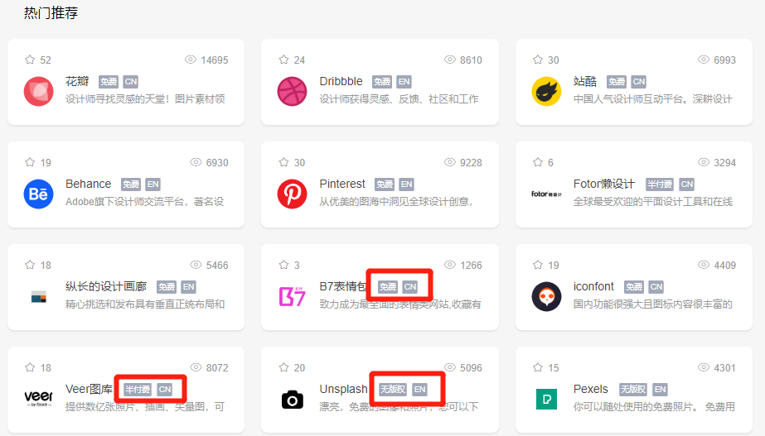Open the Behance Bē logo

[x=39, y=194]
